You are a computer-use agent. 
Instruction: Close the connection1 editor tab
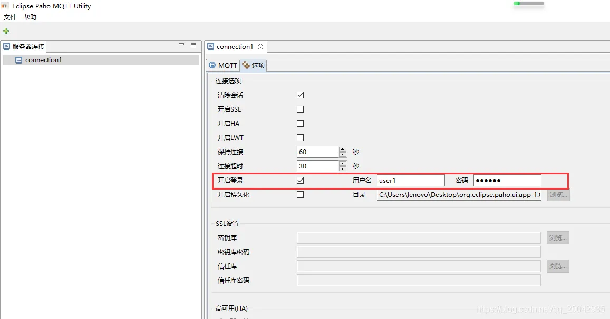point(260,46)
